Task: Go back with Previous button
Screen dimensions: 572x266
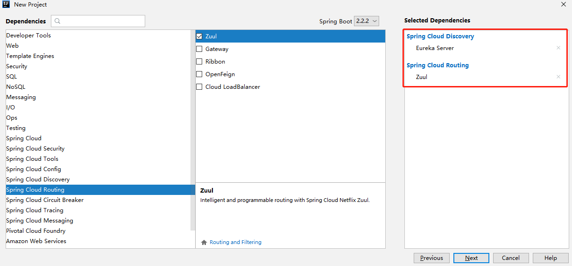Action: point(431,258)
